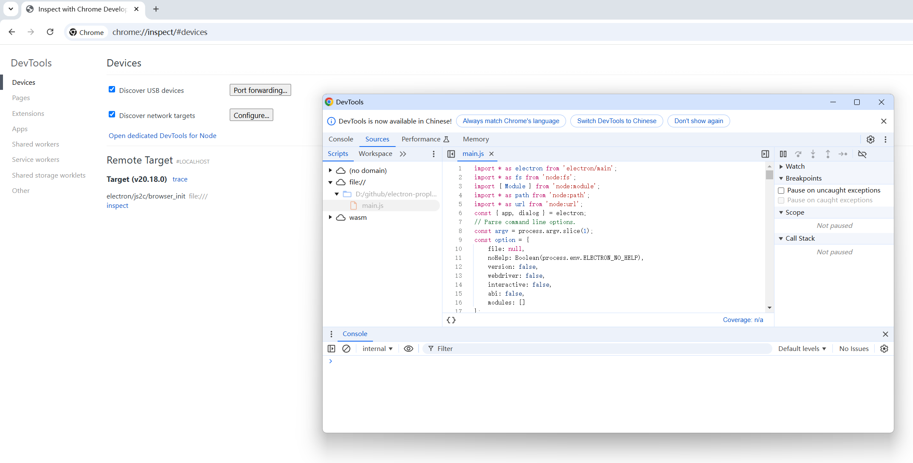Viewport: 913px width, 463px height.
Task: Open the Chrome tab search dropdown
Action: click(x=11, y=9)
